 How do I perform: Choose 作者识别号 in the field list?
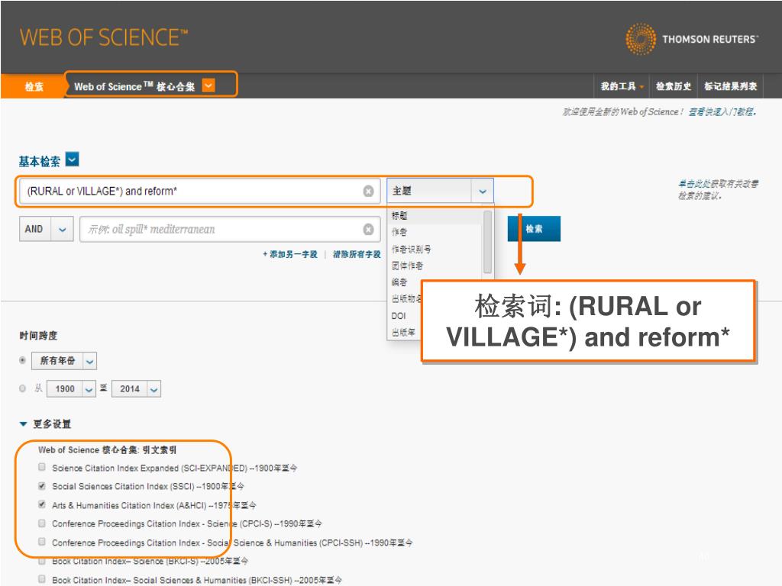pyautogui.click(x=411, y=249)
